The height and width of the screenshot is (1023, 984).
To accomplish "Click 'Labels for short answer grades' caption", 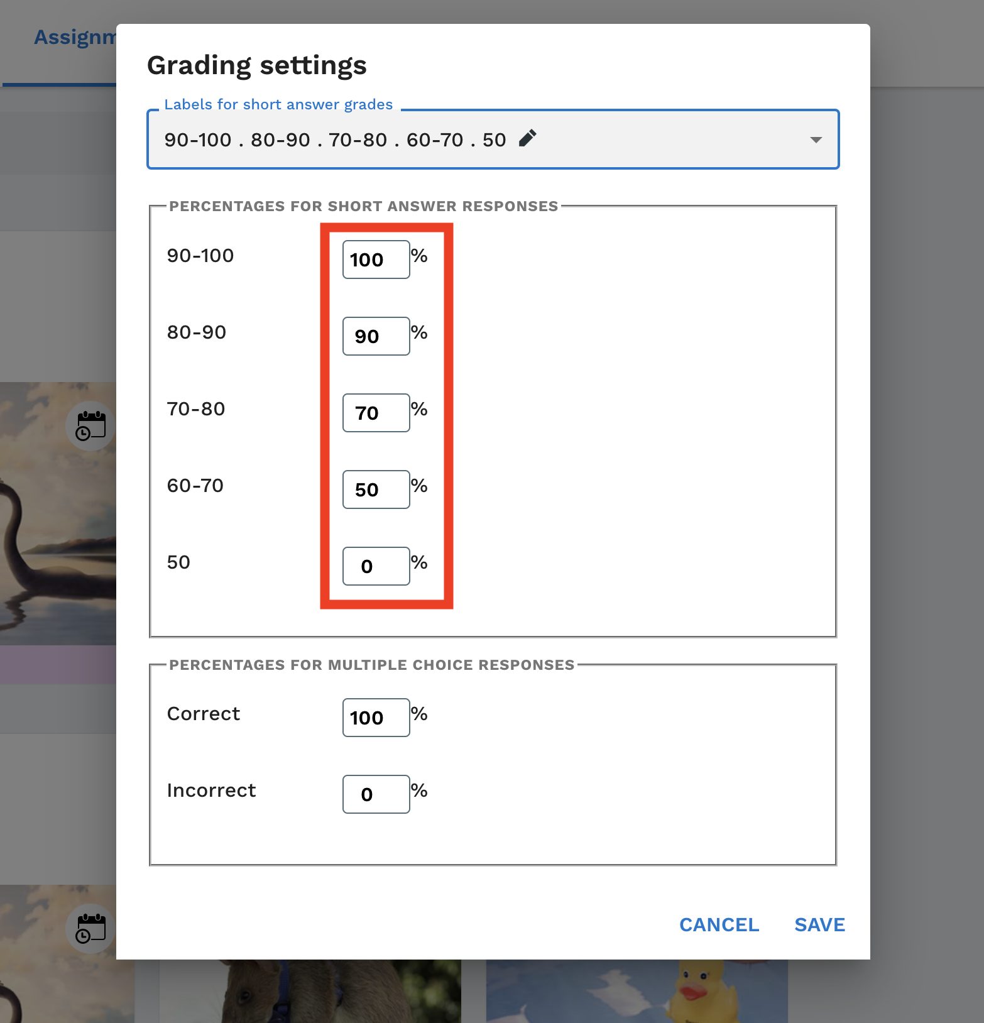I will pos(278,104).
